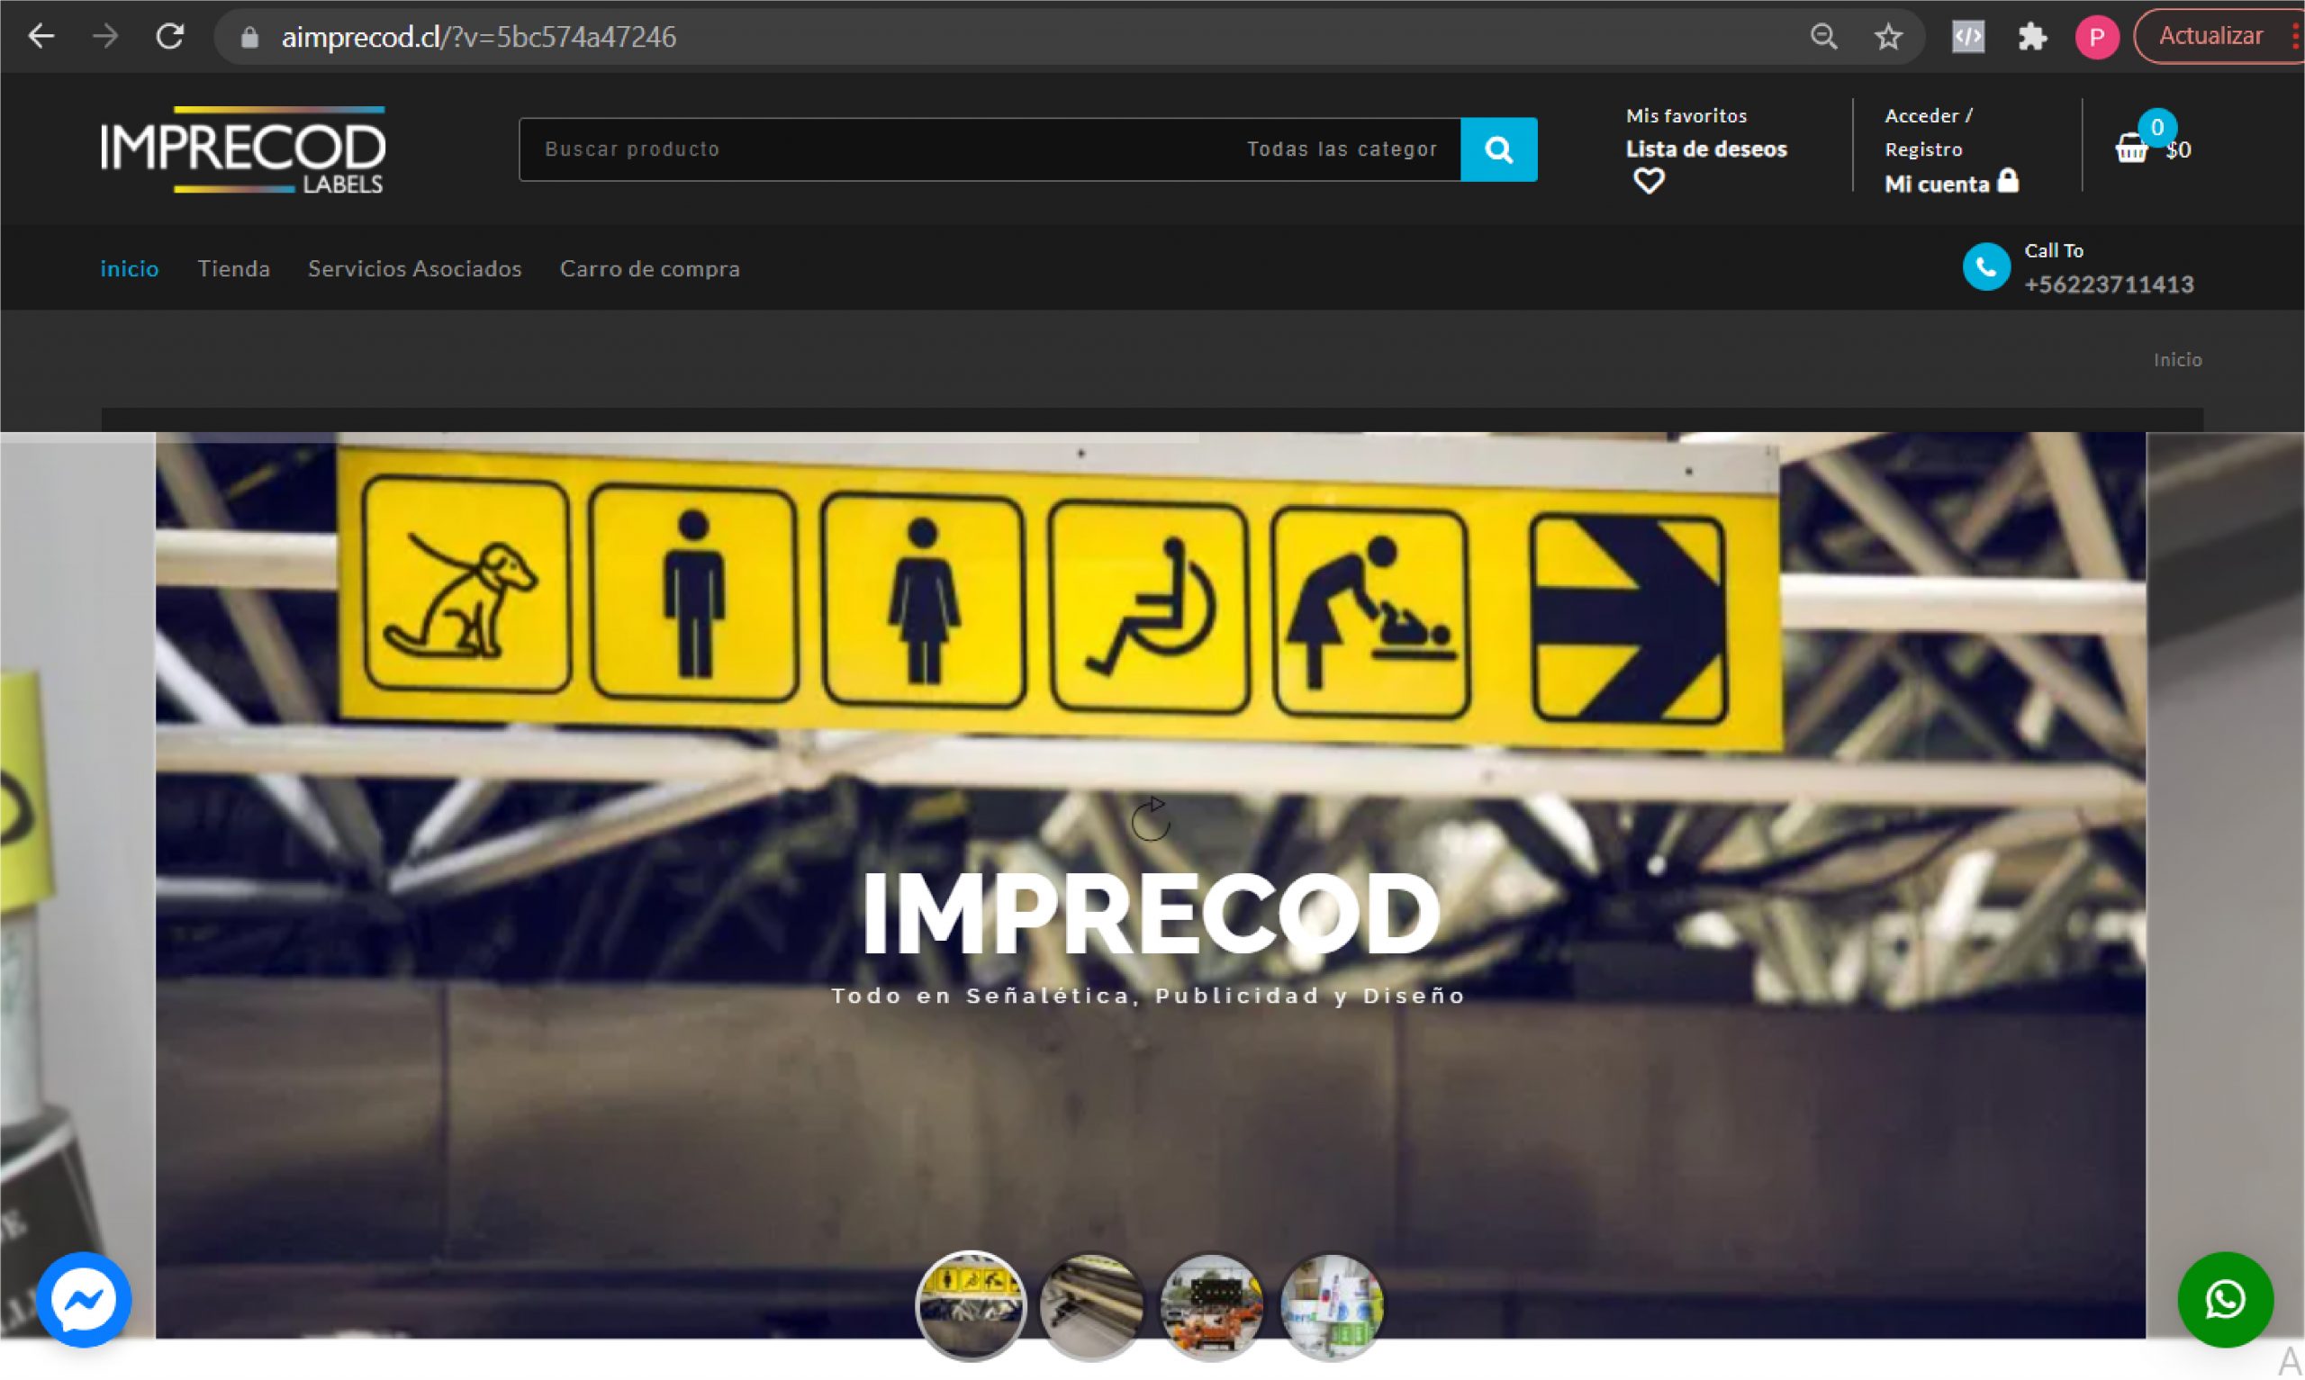
Task: Select the yellow signage slide thumbnail
Action: tap(970, 1304)
